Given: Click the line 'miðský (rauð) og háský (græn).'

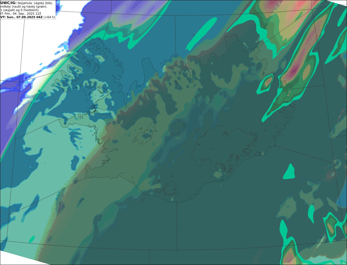Looking at the screenshot, I should 24,7.
